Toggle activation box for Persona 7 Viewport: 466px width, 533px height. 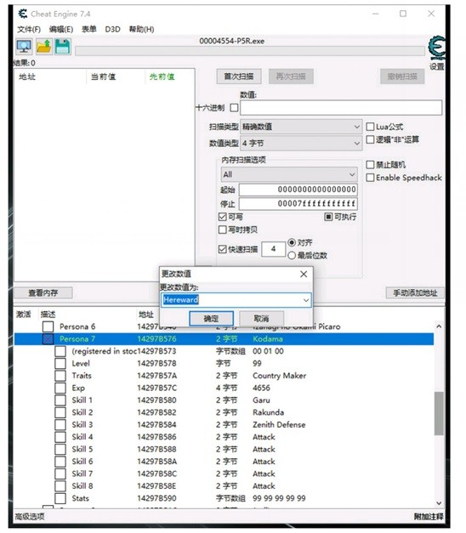point(48,339)
